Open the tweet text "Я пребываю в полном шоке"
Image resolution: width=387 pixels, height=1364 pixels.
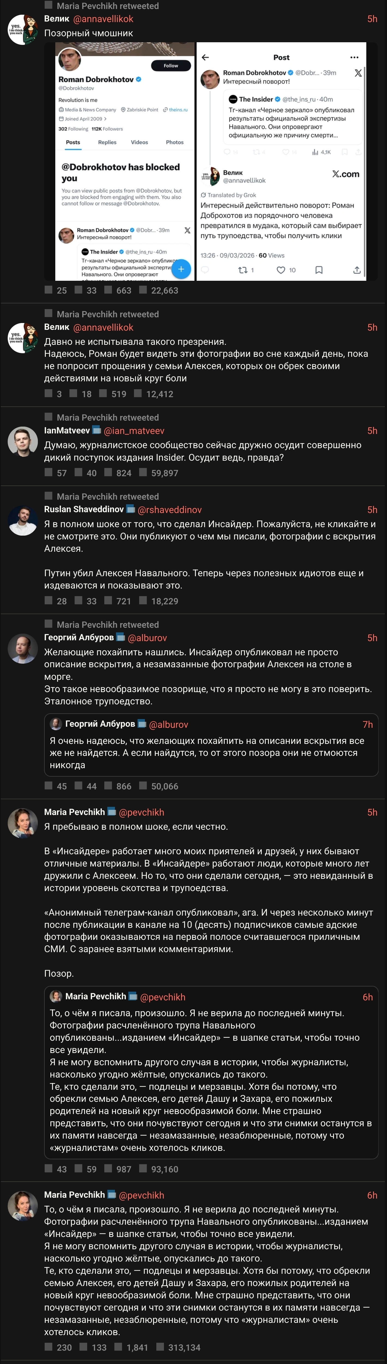[136, 826]
